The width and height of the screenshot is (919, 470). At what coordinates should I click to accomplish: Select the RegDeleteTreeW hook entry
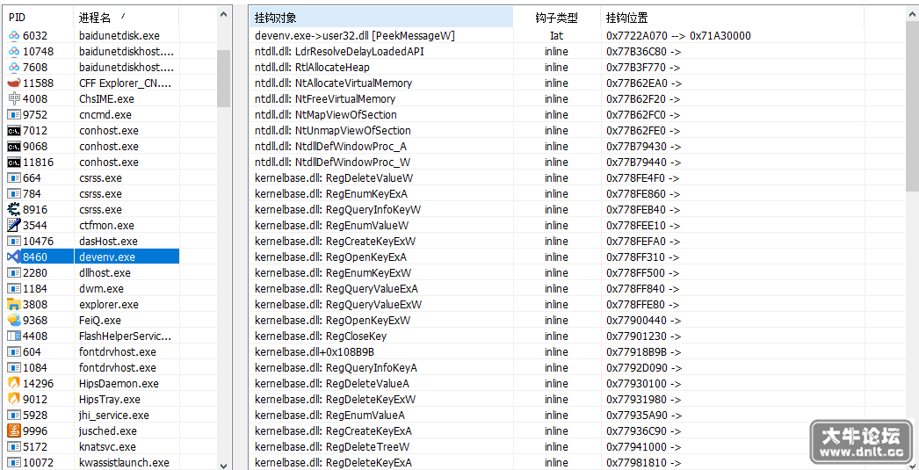[577, 447]
